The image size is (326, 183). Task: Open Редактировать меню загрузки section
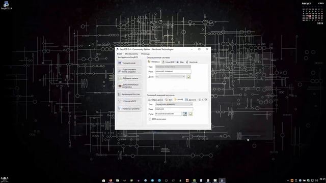[129, 71]
